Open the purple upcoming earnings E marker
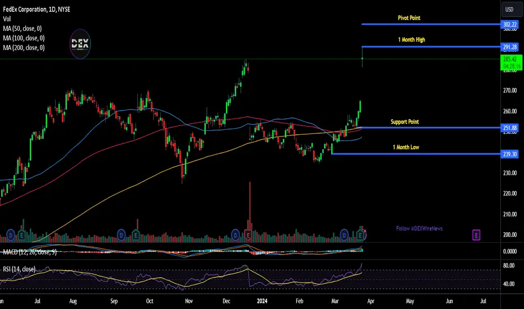 476,235
